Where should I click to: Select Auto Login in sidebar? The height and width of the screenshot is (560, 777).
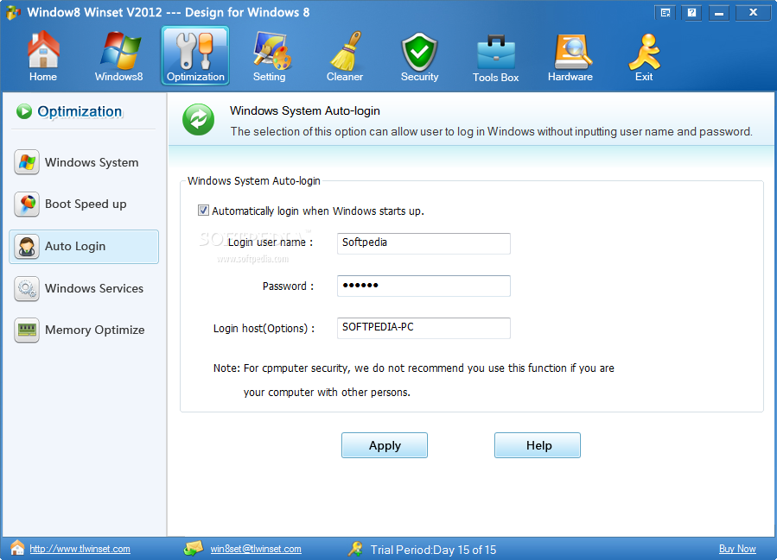click(x=84, y=247)
